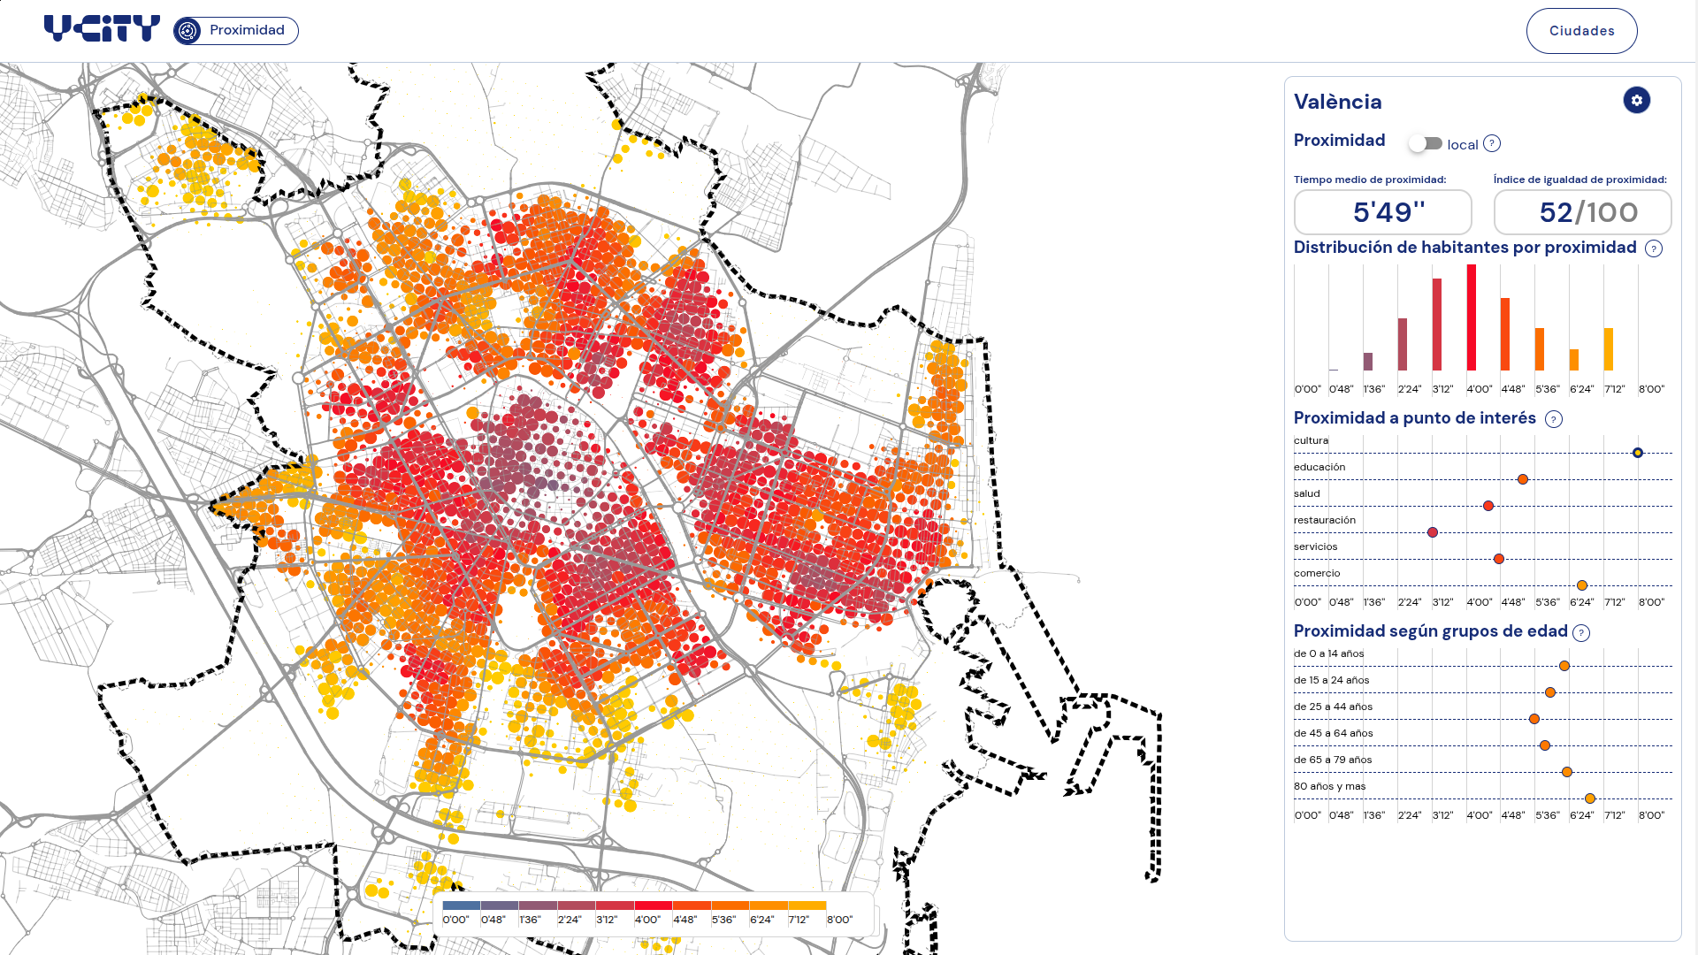The height and width of the screenshot is (955, 1698).
Task: Click the servicios proximity marker
Action: [1499, 559]
